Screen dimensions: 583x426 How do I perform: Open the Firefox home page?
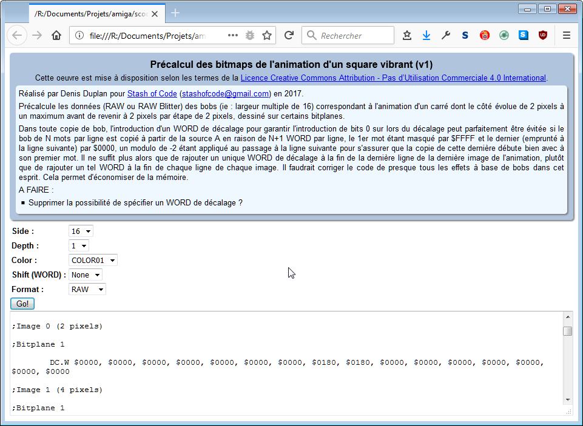pyautogui.click(x=56, y=36)
